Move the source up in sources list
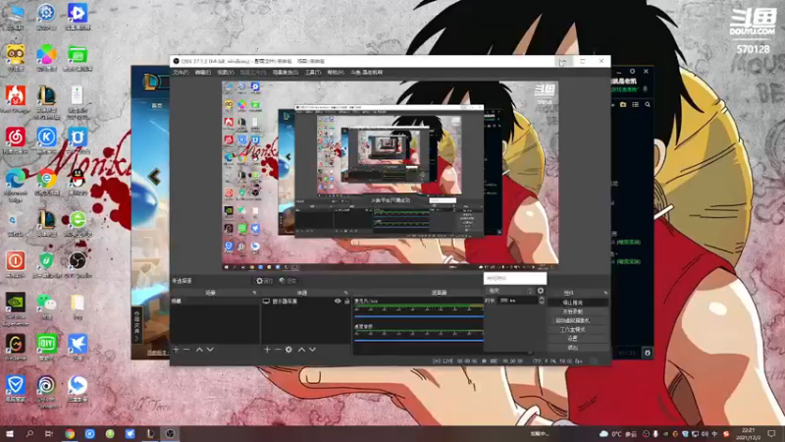 pyautogui.click(x=301, y=350)
